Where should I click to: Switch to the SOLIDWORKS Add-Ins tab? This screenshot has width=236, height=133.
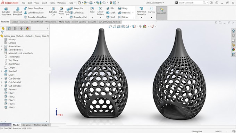point(109,22)
